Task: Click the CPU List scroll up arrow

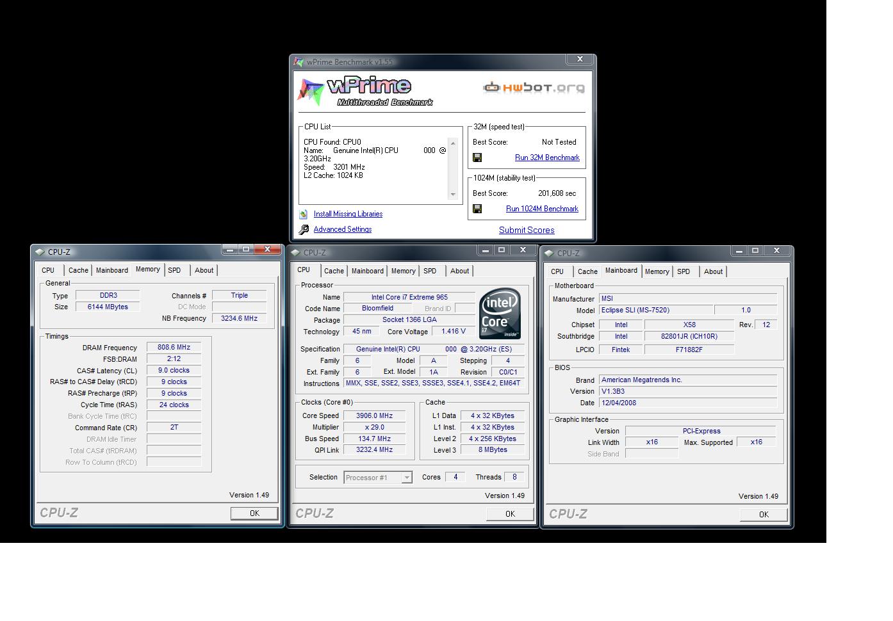Action: tap(453, 143)
